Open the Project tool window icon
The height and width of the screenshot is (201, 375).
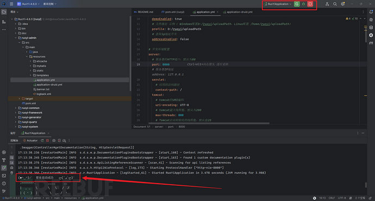click(x=4, y=12)
